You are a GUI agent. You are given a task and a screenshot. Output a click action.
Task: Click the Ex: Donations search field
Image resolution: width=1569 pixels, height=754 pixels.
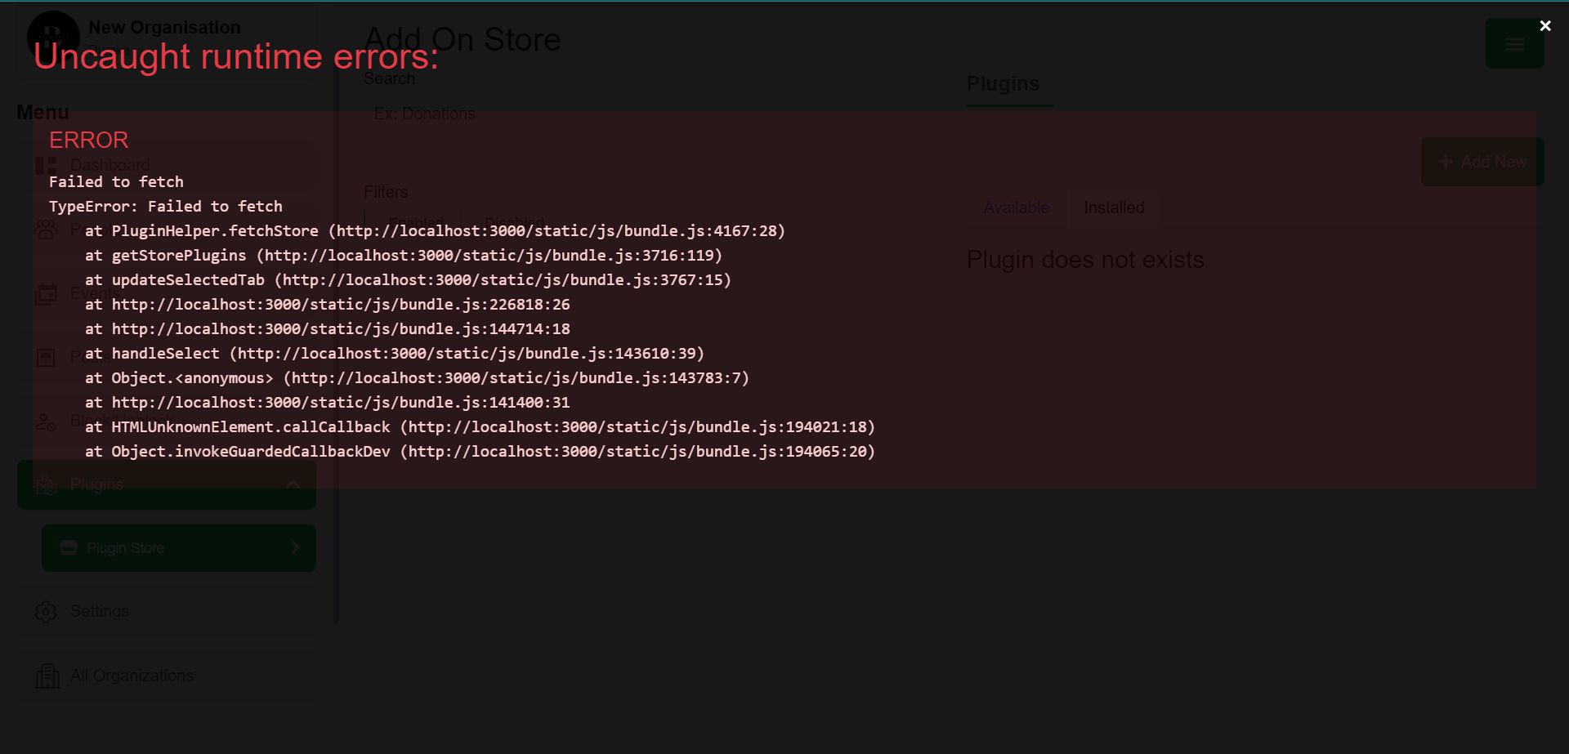(x=423, y=114)
